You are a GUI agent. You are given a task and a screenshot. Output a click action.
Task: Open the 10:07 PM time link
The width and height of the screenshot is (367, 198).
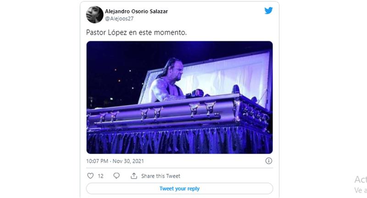click(x=97, y=161)
